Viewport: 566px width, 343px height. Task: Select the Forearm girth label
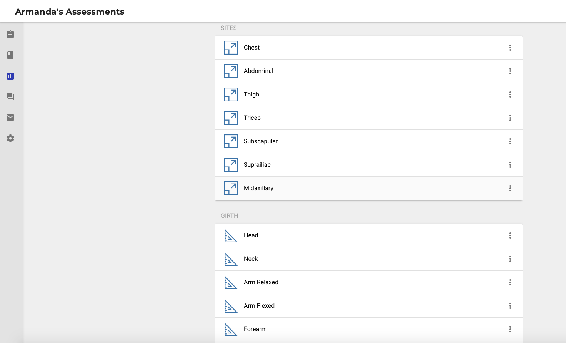click(255, 329)
